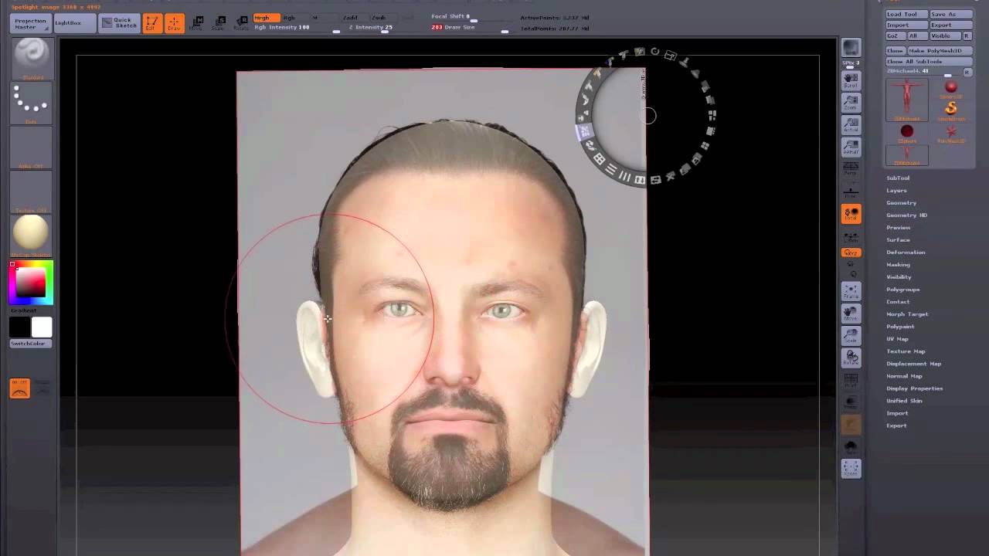Select the red sphere tool thumbnail

pyautogui.click(x=951, y=88)
